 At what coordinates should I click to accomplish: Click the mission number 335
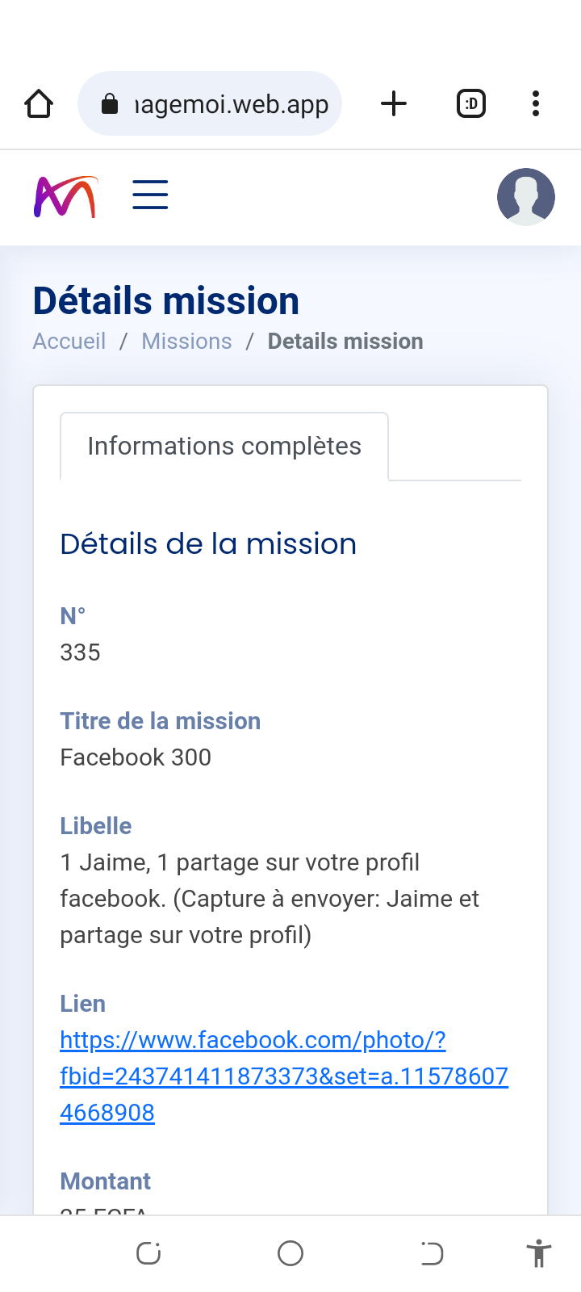click(x=81, y=652)
